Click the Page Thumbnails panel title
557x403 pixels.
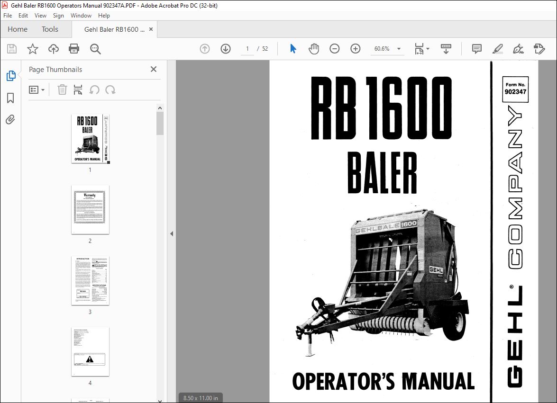click(55, 70)
